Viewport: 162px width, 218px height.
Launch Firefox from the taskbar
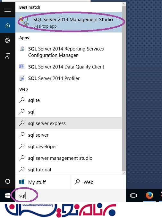pos(149,195)
